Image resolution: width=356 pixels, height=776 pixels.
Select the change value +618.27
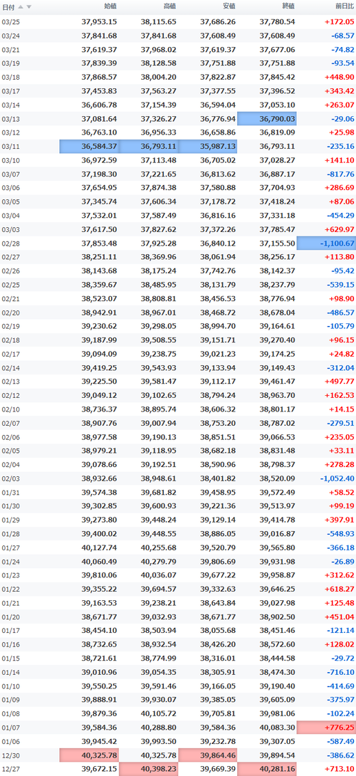(339, 589)
